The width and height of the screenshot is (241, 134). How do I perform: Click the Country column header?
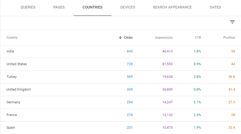click(x=12, y=38)
